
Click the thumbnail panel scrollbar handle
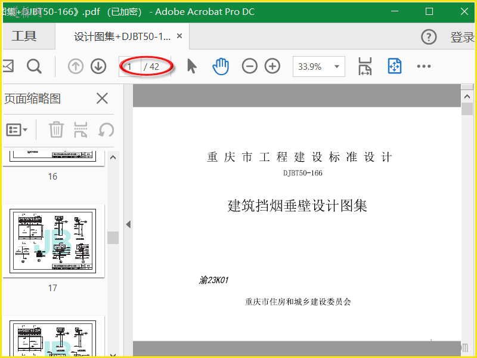113,237
